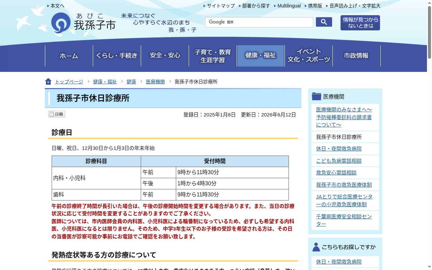Go to 健康 breadcrumb link

click(131, 82)
